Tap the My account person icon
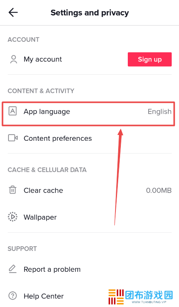This screenshot has width=179, height=307. 13,59
